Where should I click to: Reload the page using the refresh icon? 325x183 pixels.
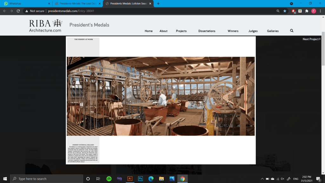[x=18, y=11]
